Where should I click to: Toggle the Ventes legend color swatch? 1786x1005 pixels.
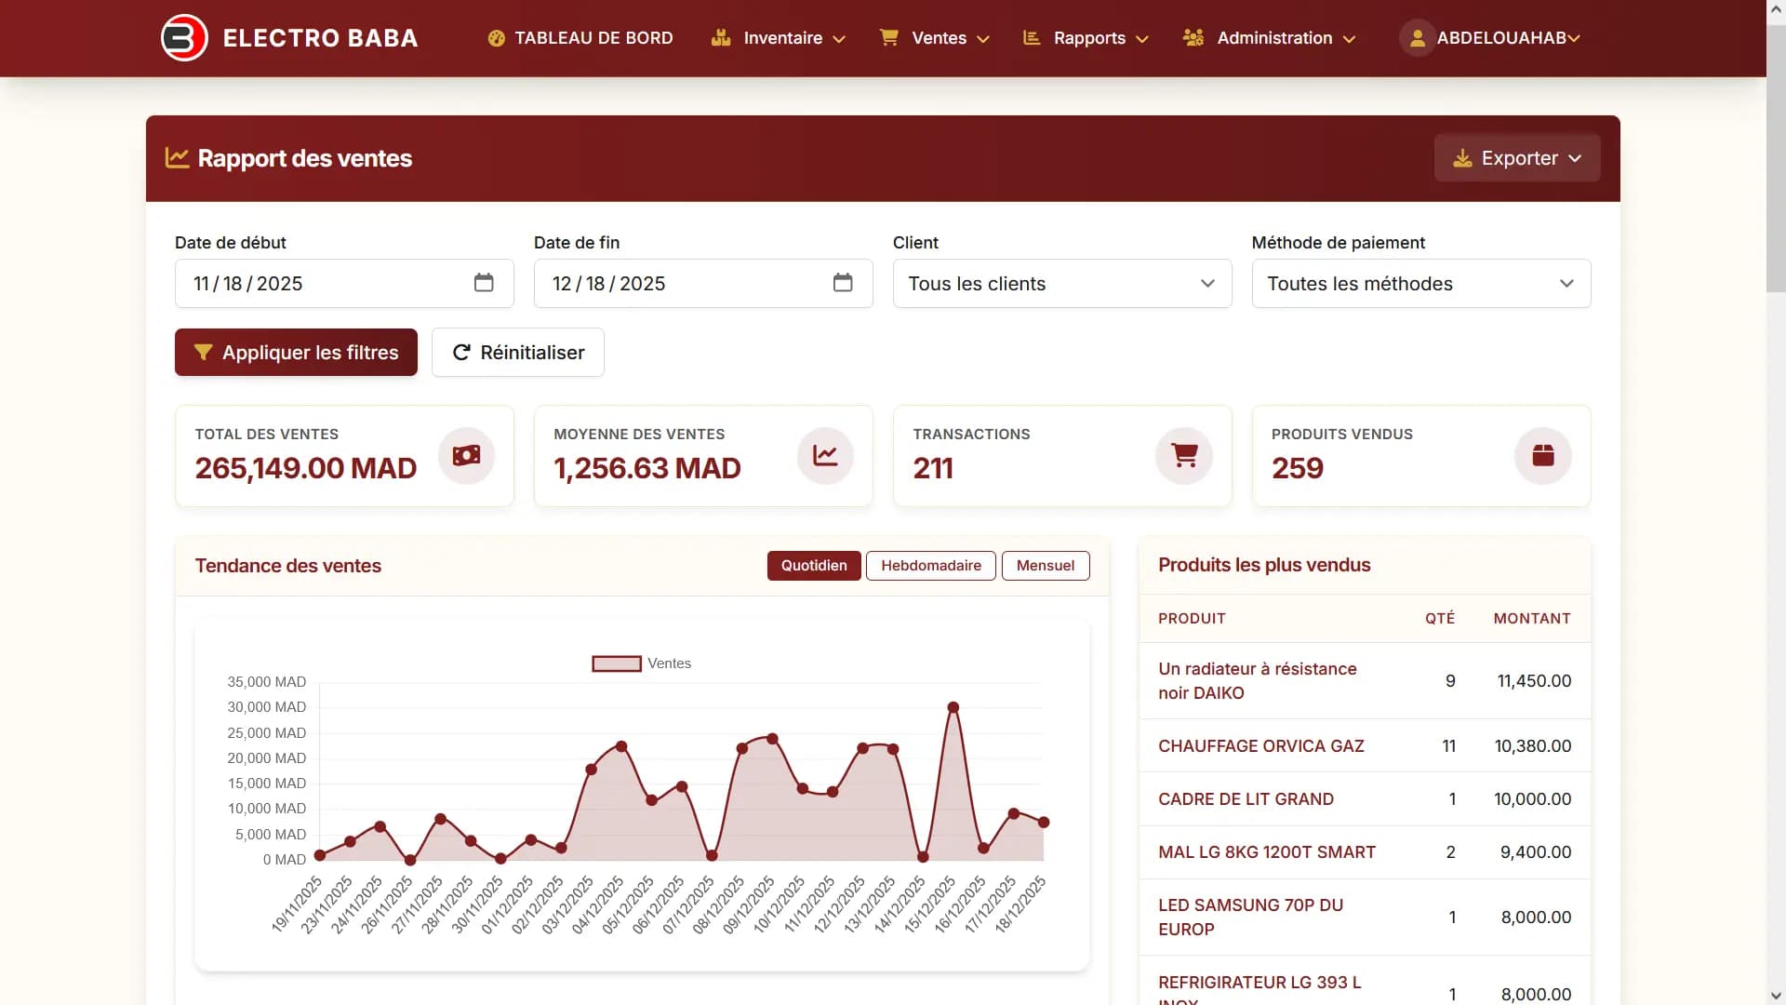(617, 663)
